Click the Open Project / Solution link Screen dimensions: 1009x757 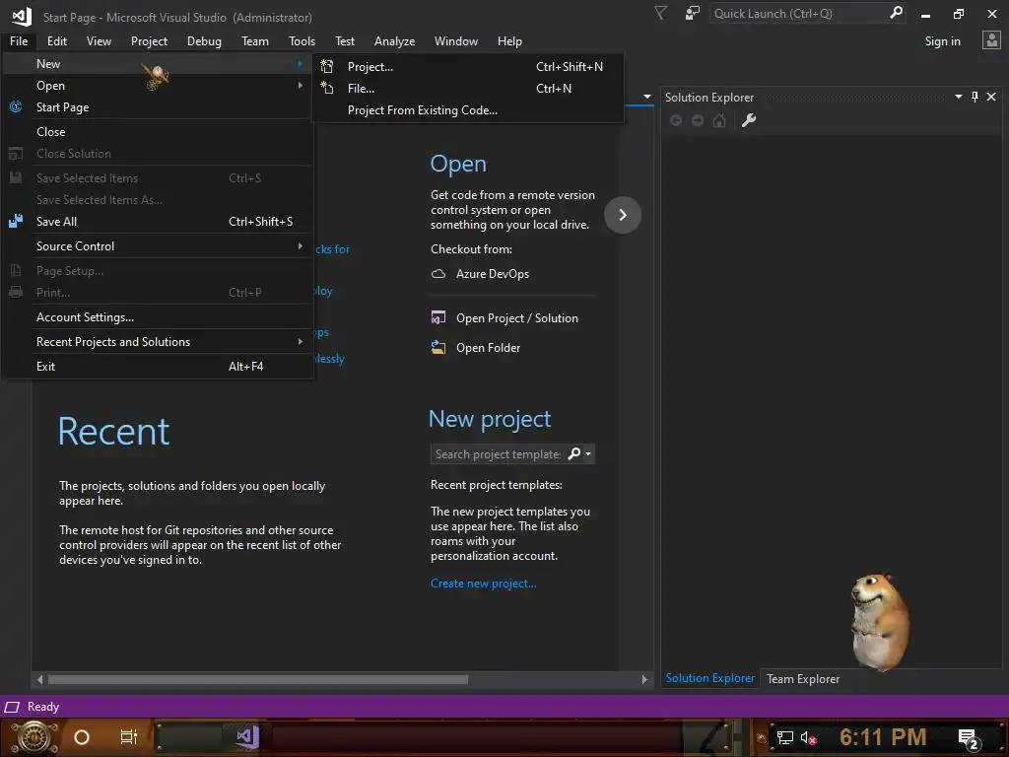pos(516,318)
